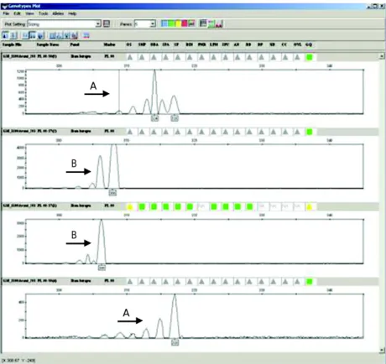386x364 pixels.
Task: Open the Alleles menu
Action: point(58,13)
